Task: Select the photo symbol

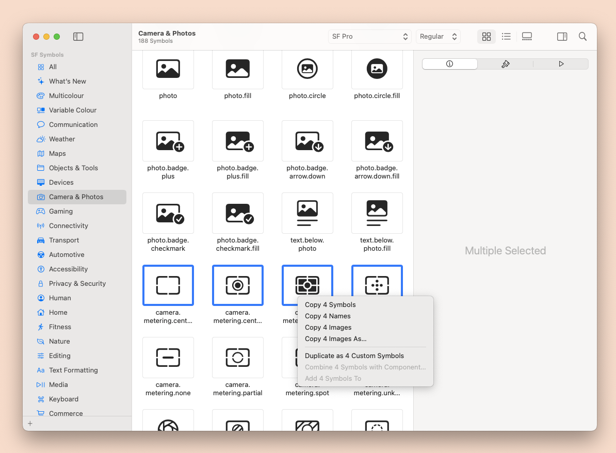Action: [168, 69]
